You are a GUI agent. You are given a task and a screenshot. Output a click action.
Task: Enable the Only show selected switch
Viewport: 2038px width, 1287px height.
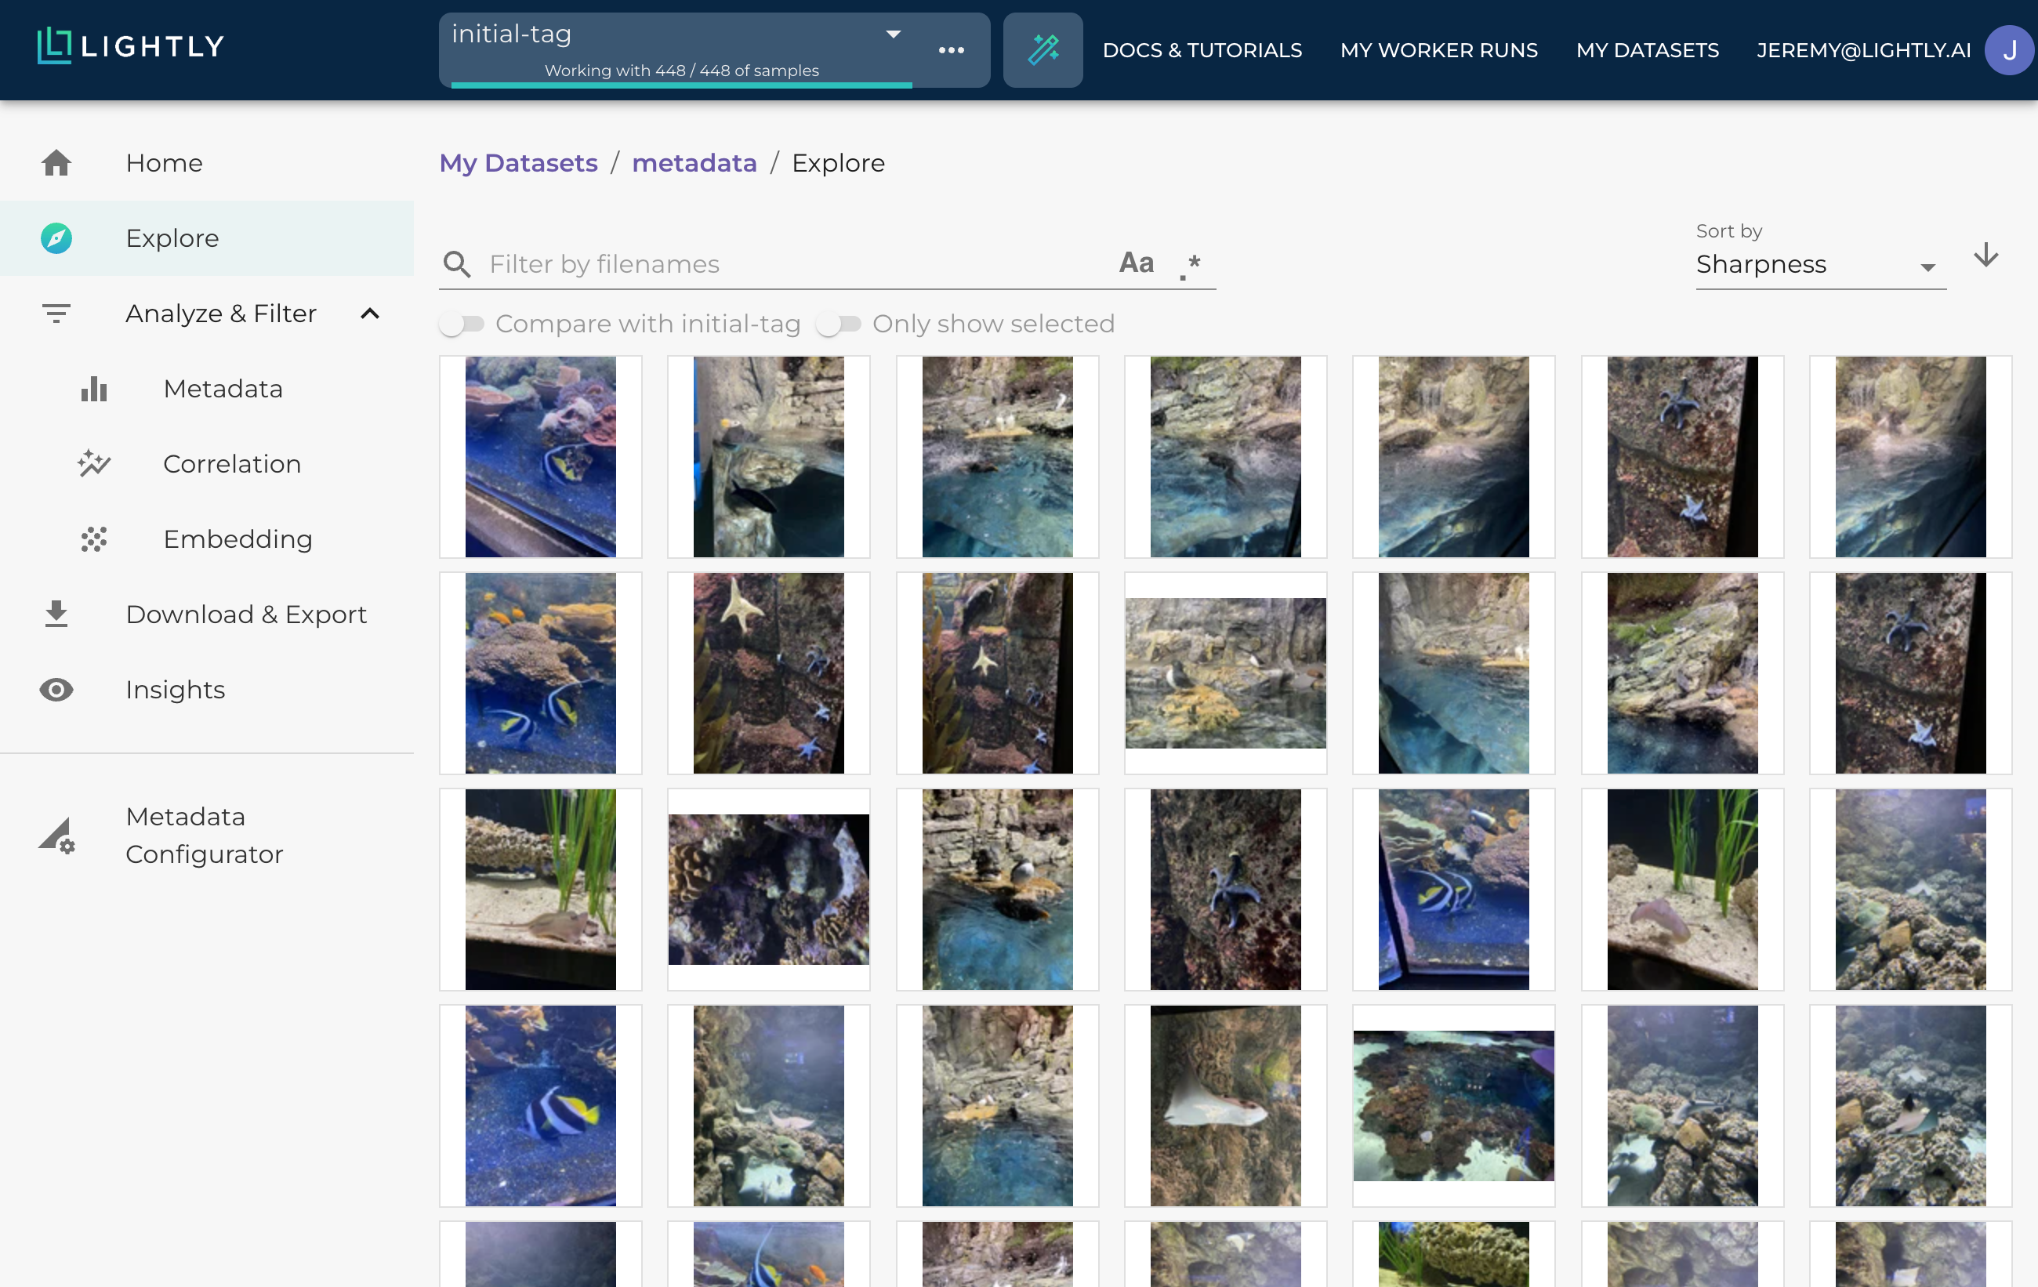tap(838, 324)
